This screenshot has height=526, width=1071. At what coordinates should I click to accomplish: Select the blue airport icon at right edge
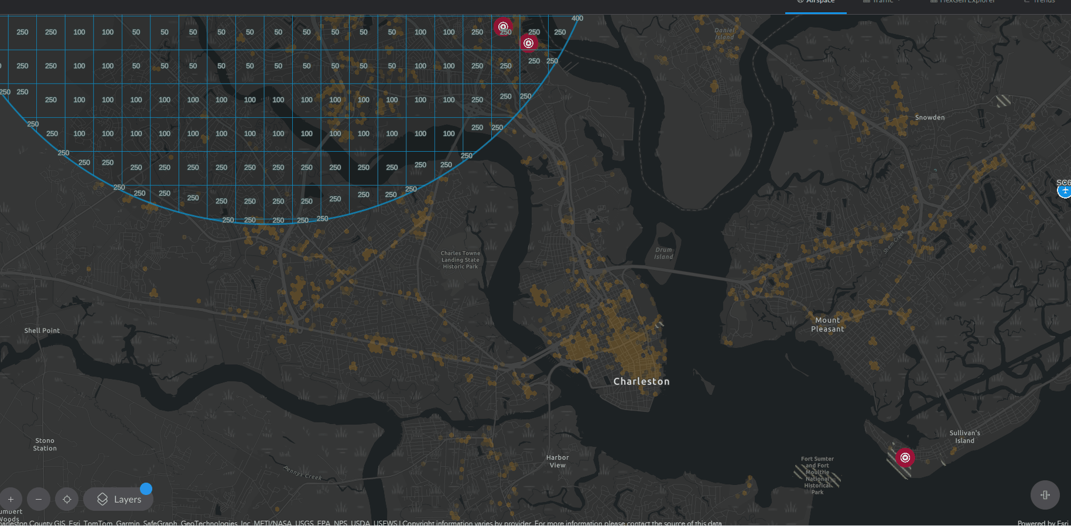pos(1065,191)
